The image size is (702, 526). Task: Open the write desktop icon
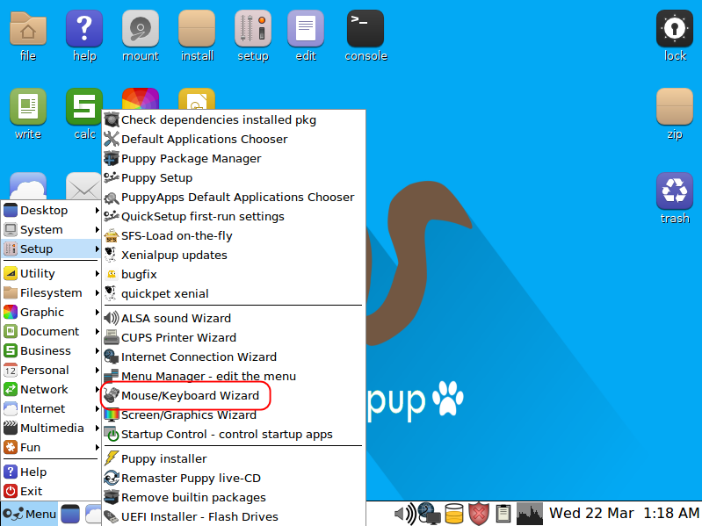[28, 107]
